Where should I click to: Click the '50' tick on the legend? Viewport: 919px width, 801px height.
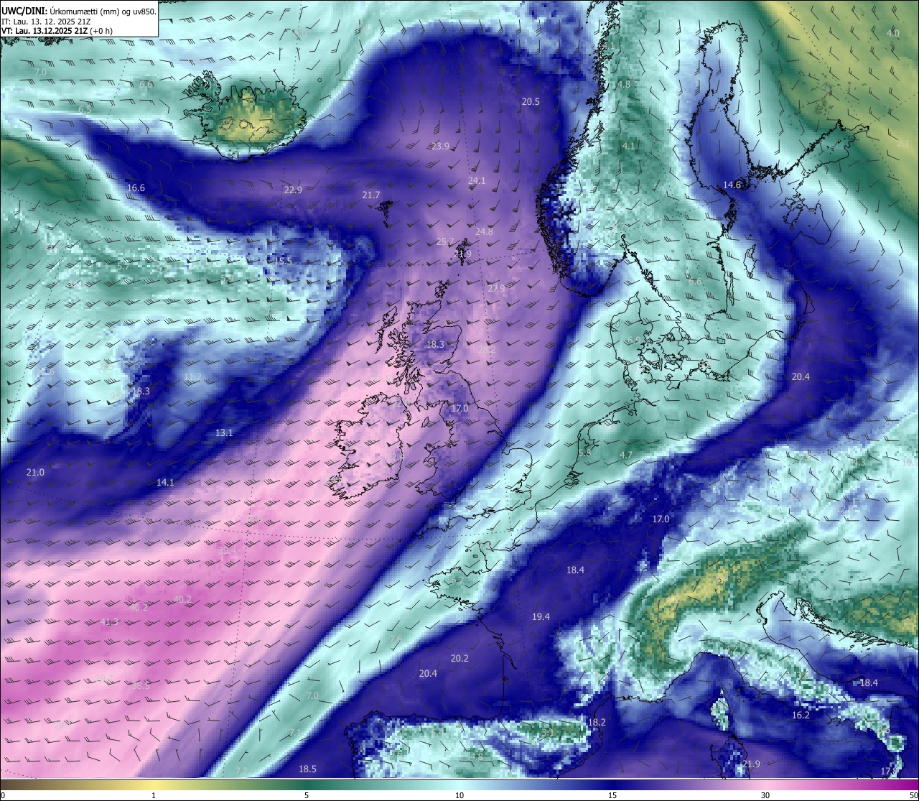click(913, 795)
